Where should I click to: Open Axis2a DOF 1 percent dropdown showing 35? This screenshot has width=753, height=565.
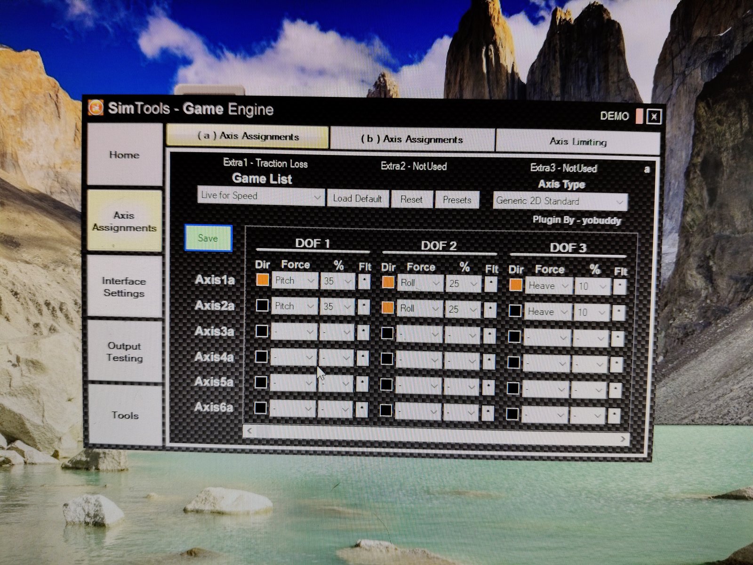(336, 307)
